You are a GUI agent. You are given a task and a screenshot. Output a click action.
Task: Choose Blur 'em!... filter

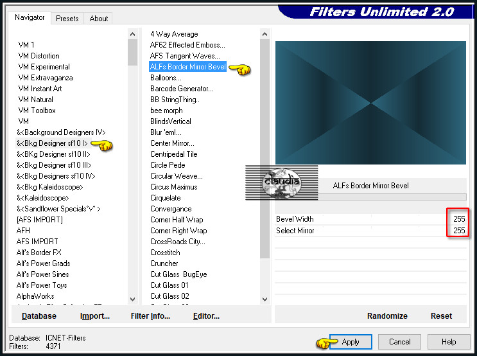click(x=166, y=132)
